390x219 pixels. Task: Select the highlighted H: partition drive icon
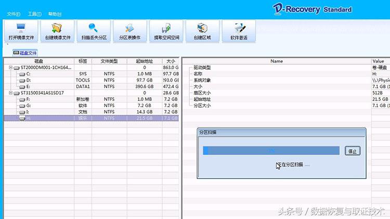(x=22, y=119)
